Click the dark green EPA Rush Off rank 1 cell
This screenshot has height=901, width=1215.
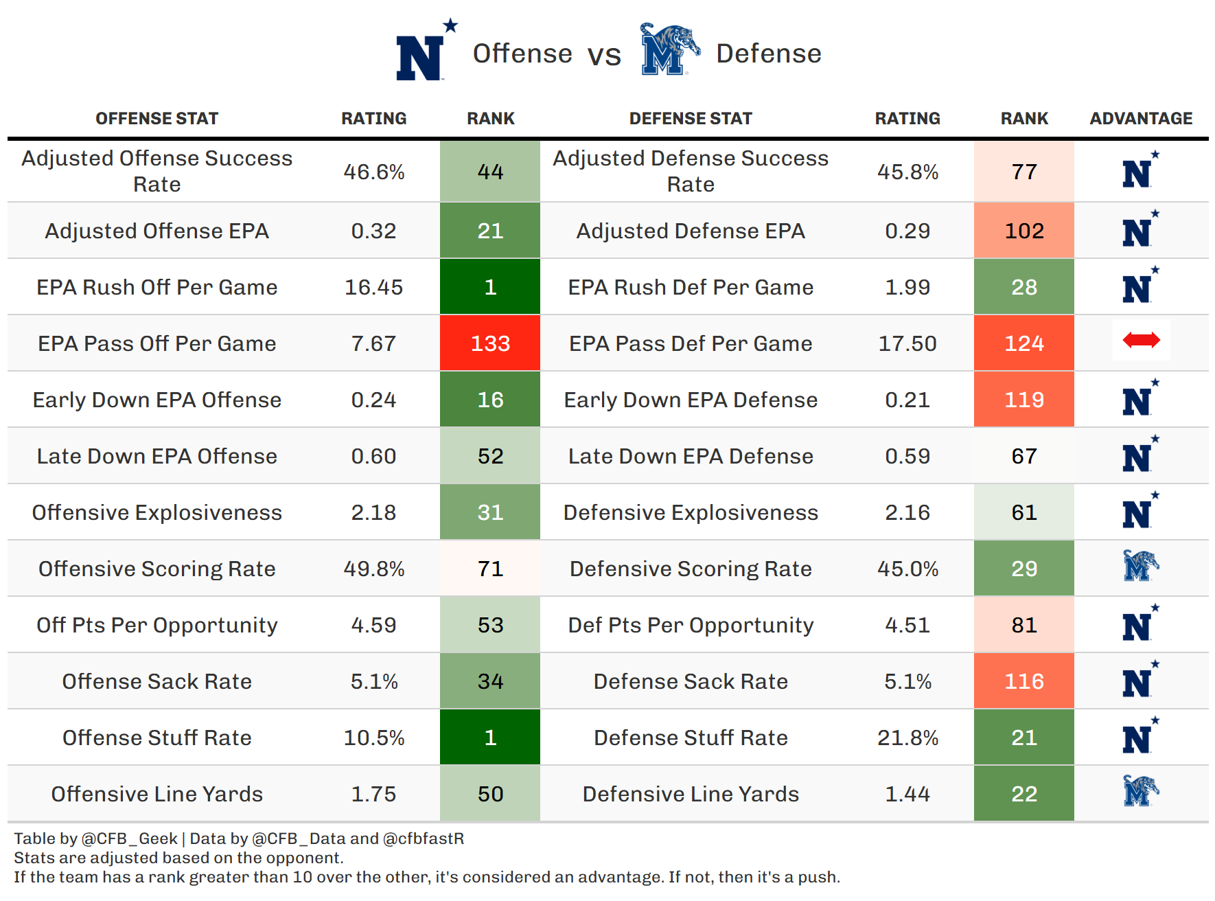click(x=490, y=287)
